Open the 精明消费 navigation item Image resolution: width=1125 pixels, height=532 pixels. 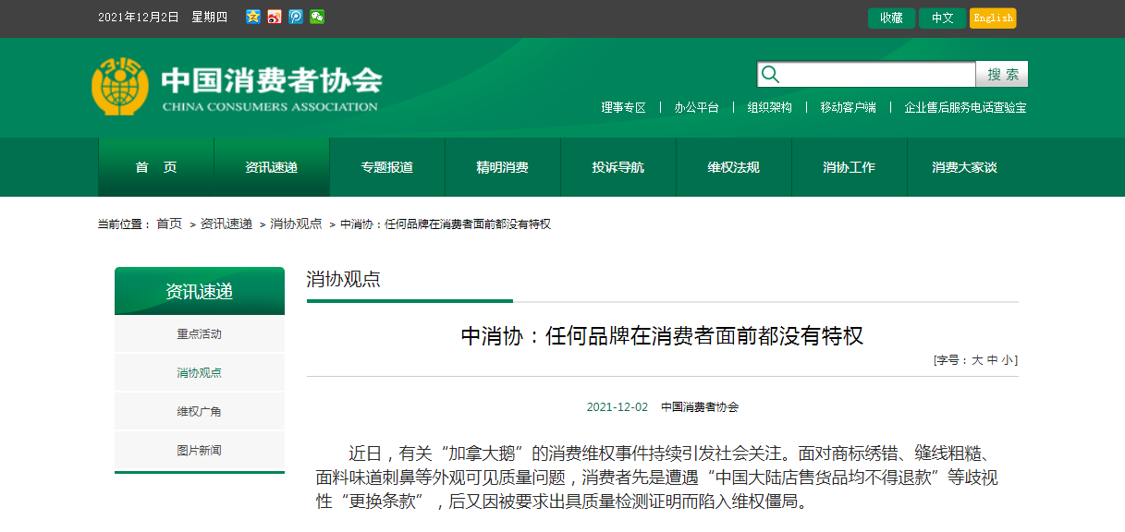[503, 167]
